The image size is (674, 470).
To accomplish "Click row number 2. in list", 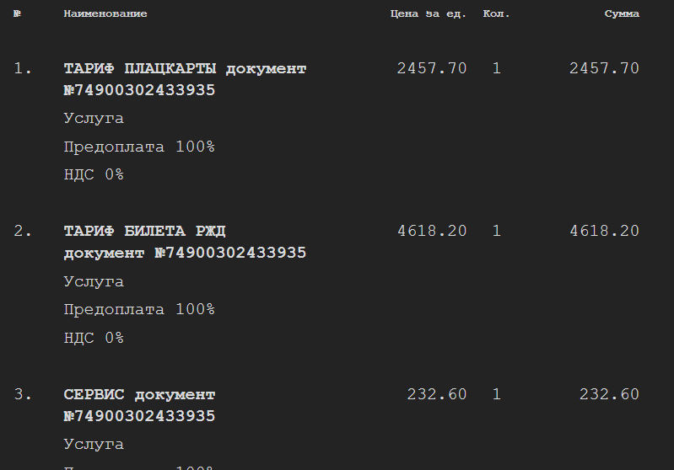I will (23, 231).
